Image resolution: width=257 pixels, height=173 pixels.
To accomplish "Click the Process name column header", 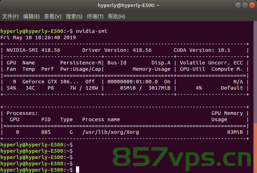I will point(101,119).
